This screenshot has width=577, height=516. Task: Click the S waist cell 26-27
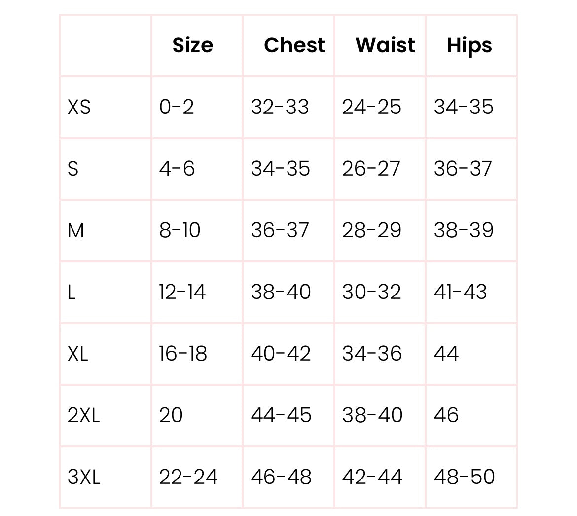click(371, 169)
